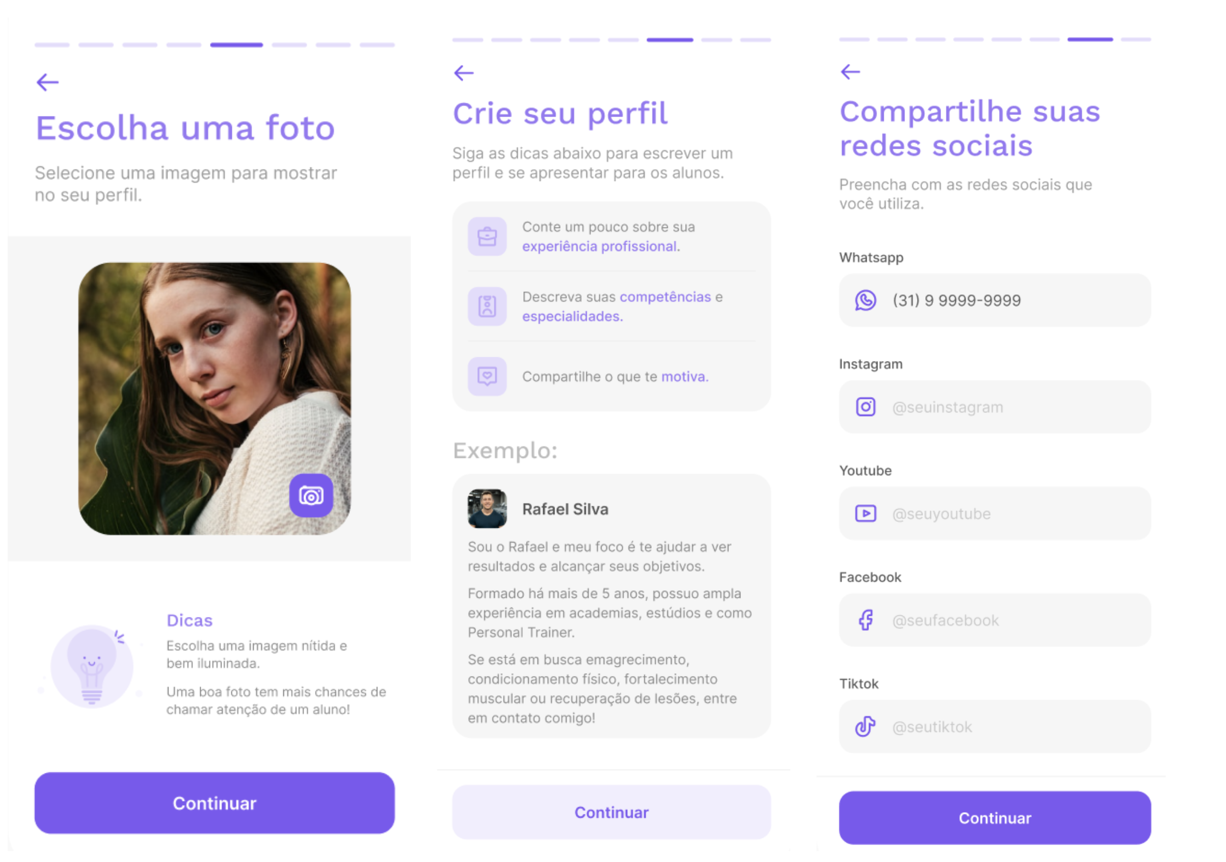Click the heart message icon beside motiva tip
The height and width of the screenshot is (862, 1226).
[487, 376]
